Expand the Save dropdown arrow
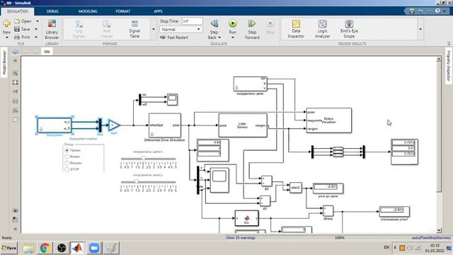Image resolution: width=453 pixels, height=255 pixels. 36,29
